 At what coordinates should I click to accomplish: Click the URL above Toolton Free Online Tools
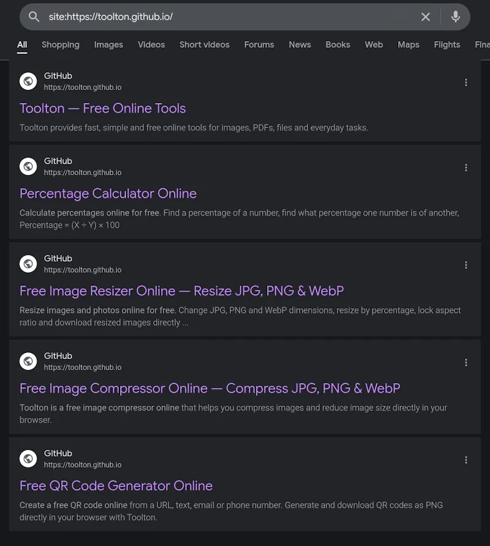click(83, 88)
